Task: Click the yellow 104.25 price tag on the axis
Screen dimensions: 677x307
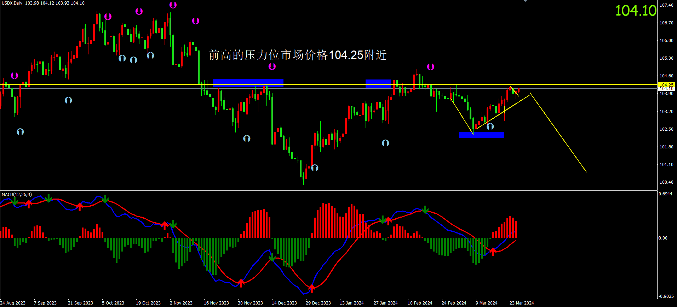Action: click(x=666, y=85)
